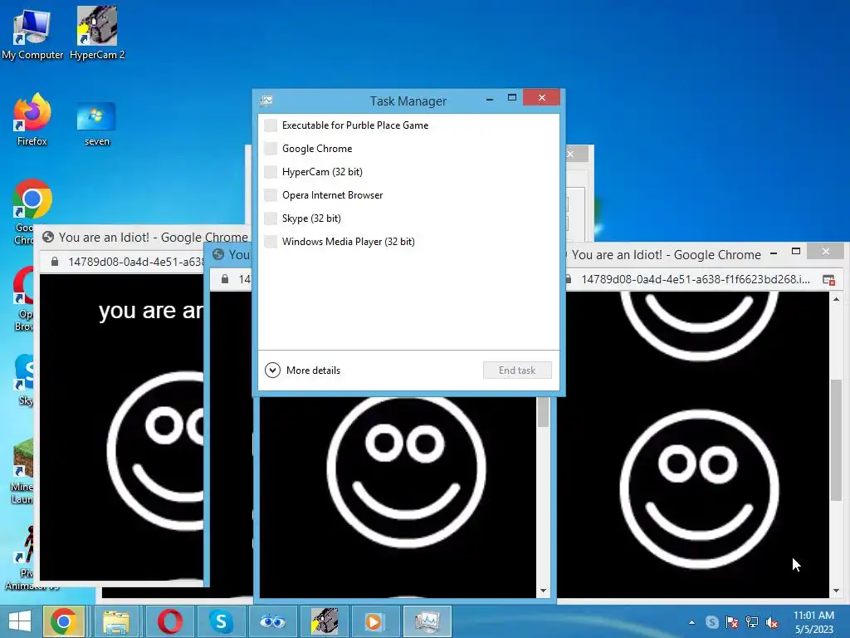This screenshot has width=850, height=638.
Task: Click the End task button
Action: pyautogui.click(x=517, y=370)
